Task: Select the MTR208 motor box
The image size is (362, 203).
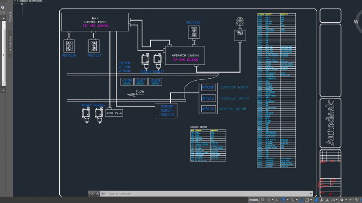Action: (208, 87)
